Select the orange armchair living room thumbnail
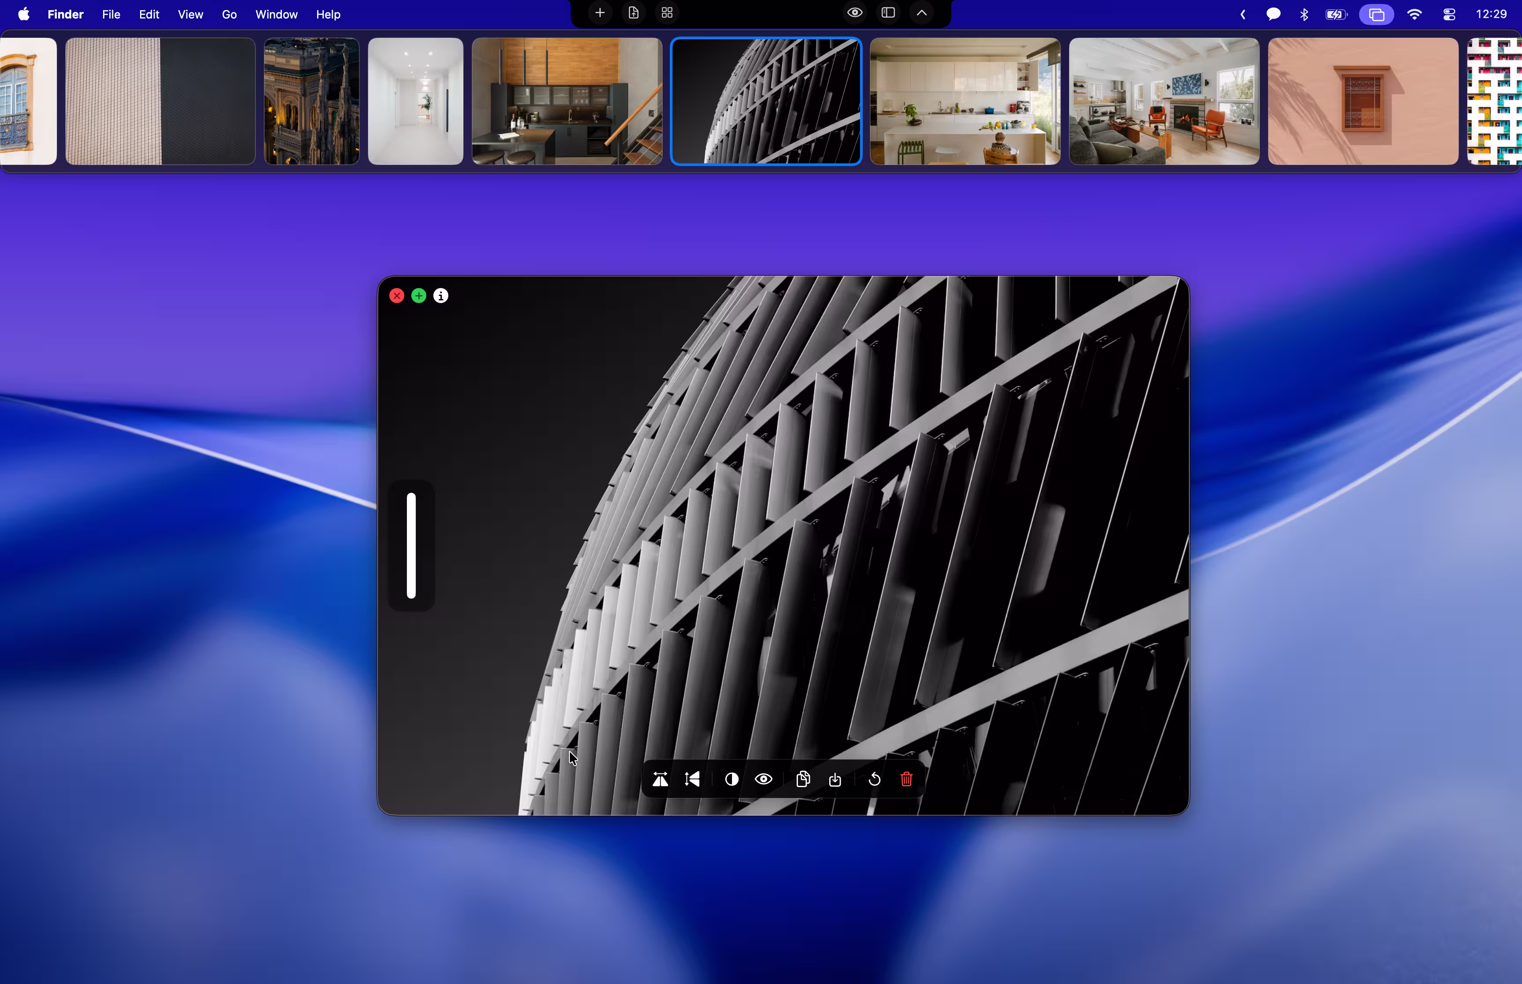 1164,101
